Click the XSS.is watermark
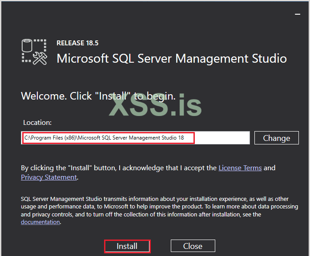310x256 pixels. 155,107
